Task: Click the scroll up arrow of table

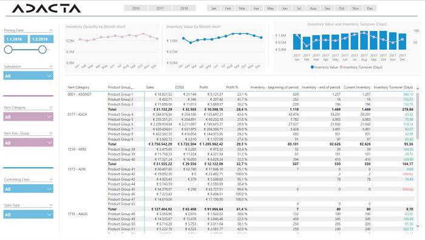Action: click(418, 88)
